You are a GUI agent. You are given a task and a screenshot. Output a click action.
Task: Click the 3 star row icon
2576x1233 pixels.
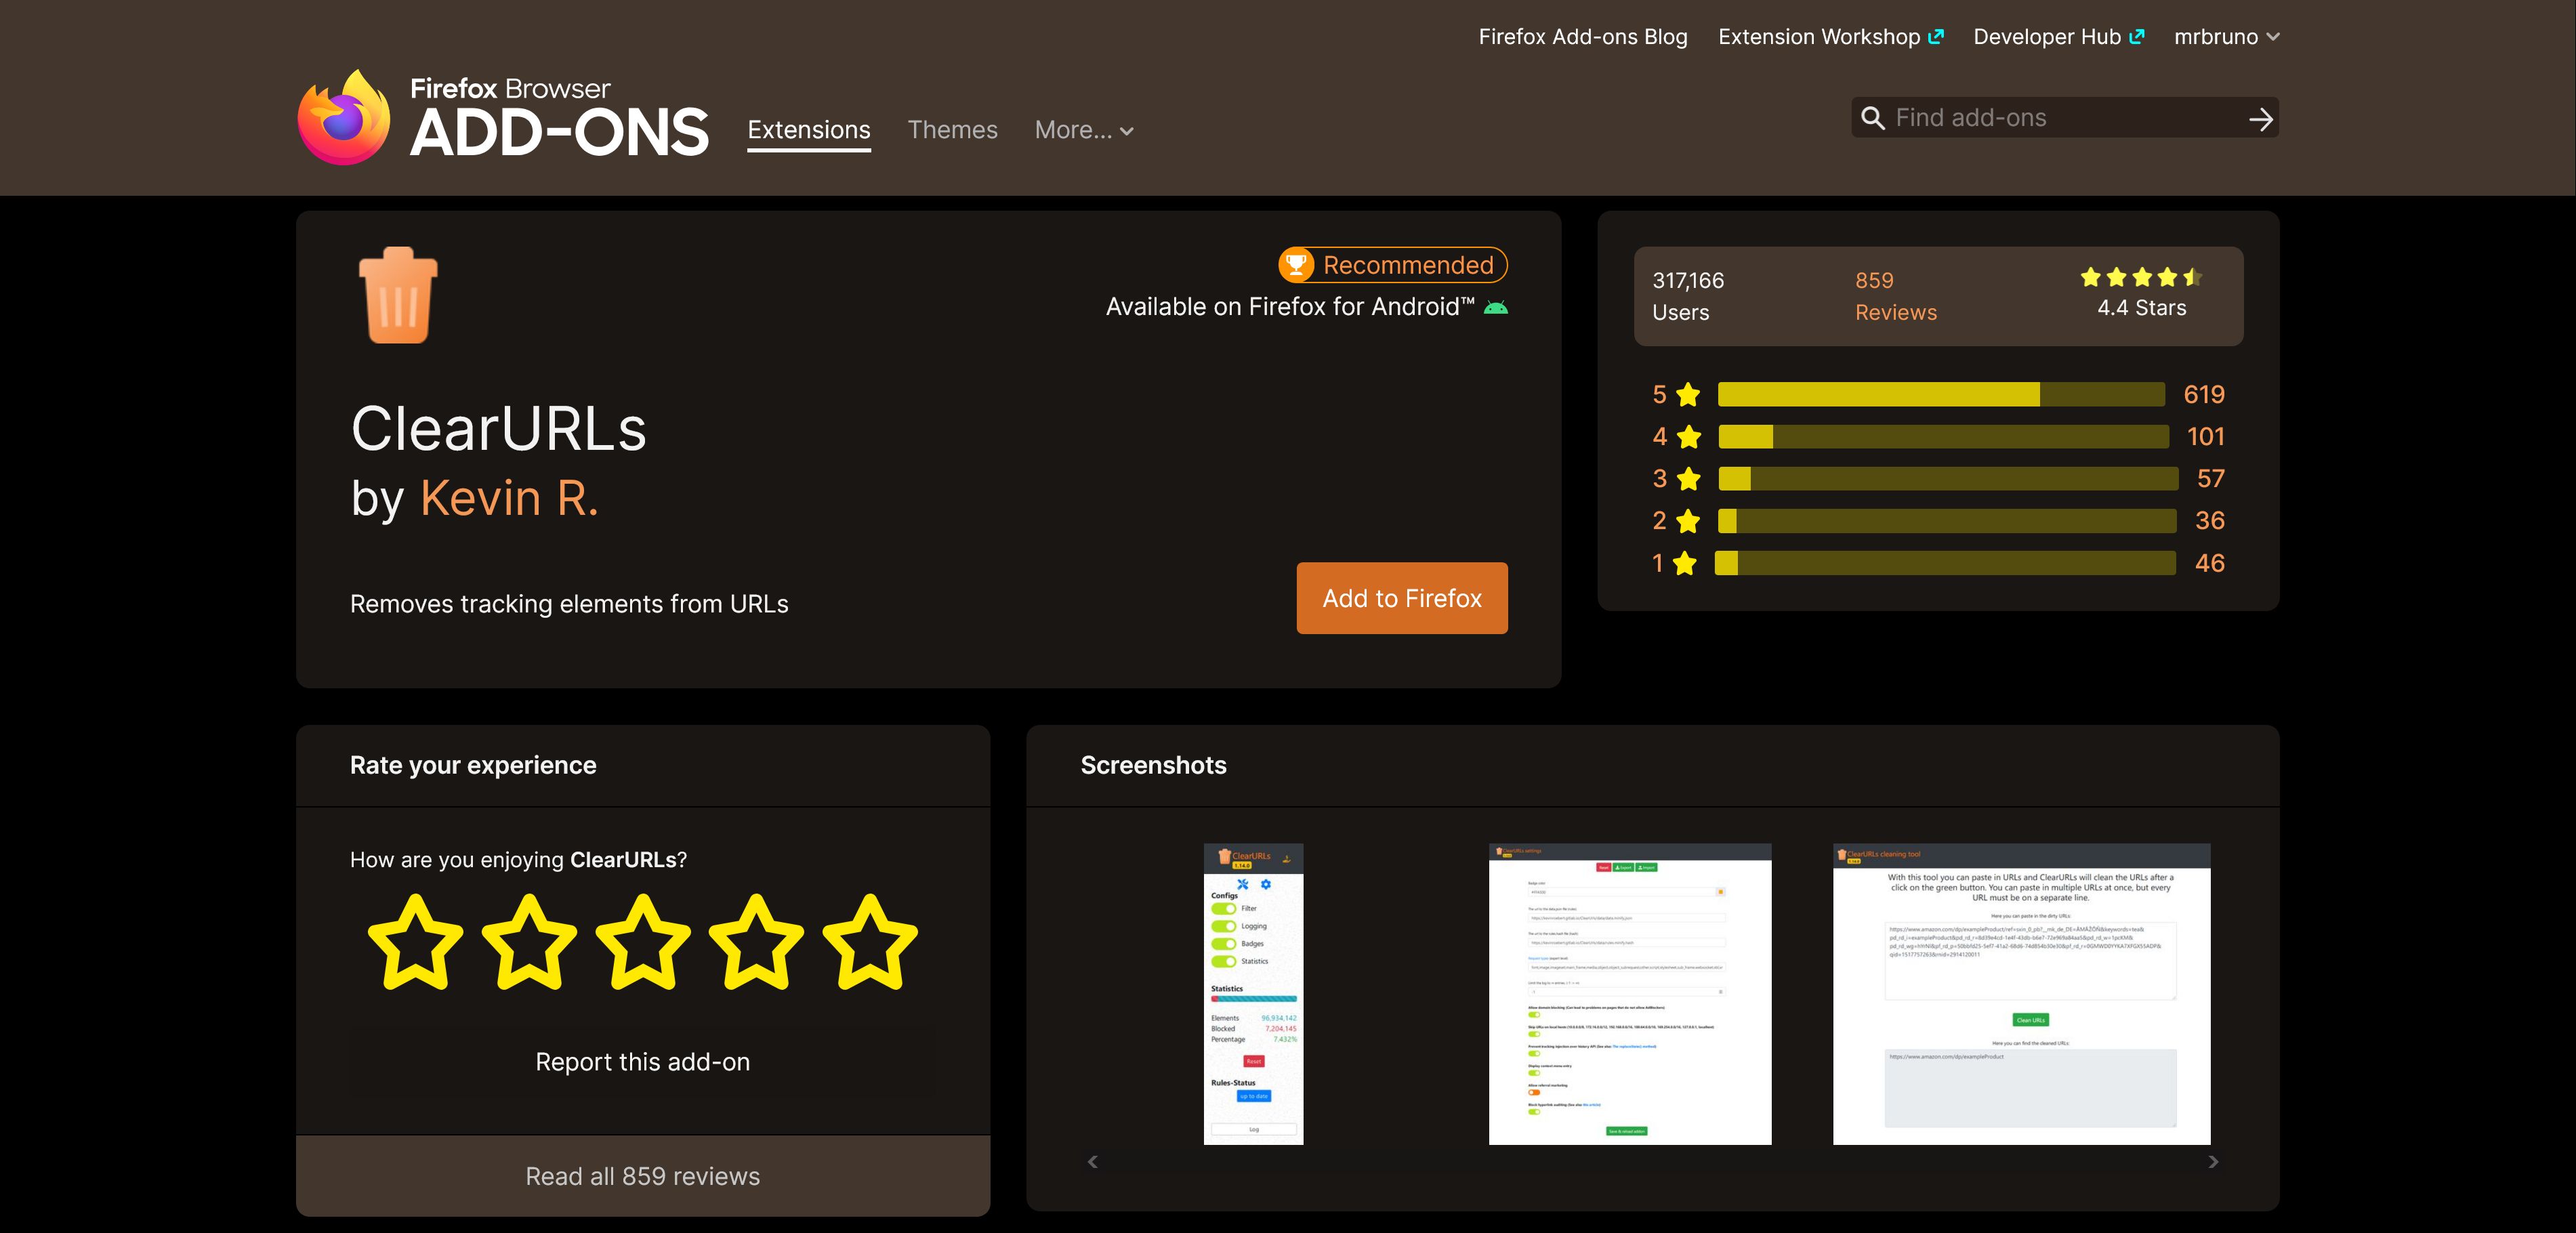coord(1689,478)
